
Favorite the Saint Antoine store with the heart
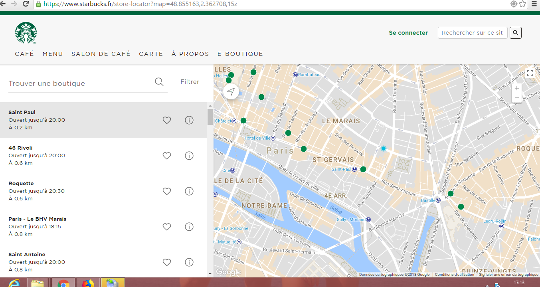coord(167,262)
